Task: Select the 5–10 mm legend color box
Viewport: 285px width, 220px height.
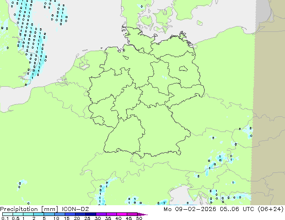Action: coord(49,214)
